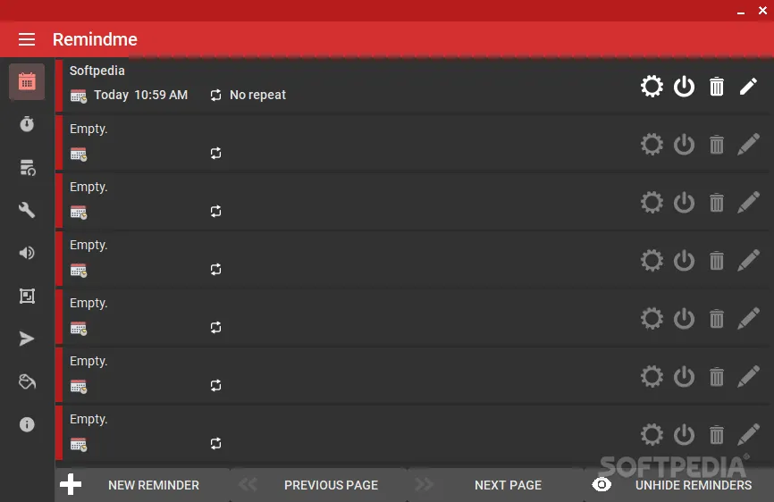Open the paint bucket theme icon
Image resolution: width=774 pixels, height=502 pixels.
tap(27, 381)
